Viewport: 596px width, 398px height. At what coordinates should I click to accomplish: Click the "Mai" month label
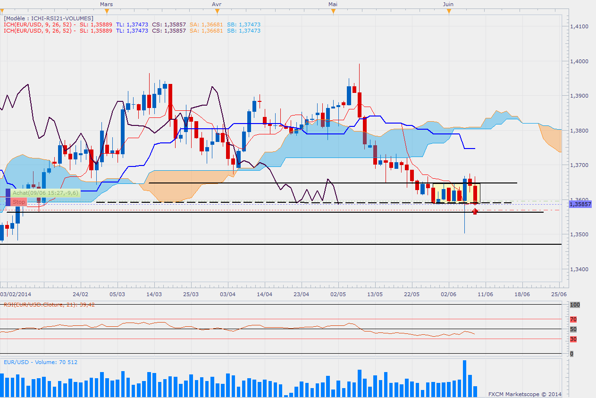[x=333, y=4]
